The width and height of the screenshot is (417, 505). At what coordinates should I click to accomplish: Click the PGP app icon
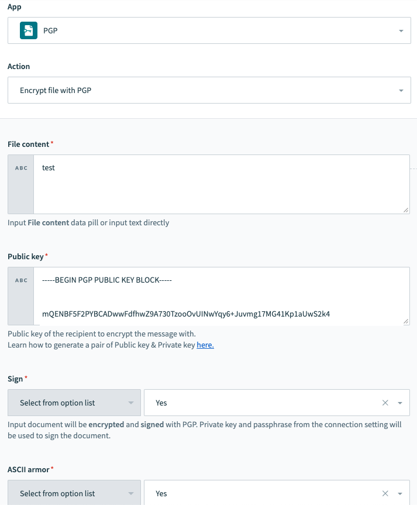28,30
